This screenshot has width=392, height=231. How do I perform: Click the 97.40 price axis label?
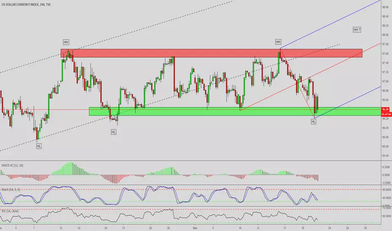coord(385,63)
